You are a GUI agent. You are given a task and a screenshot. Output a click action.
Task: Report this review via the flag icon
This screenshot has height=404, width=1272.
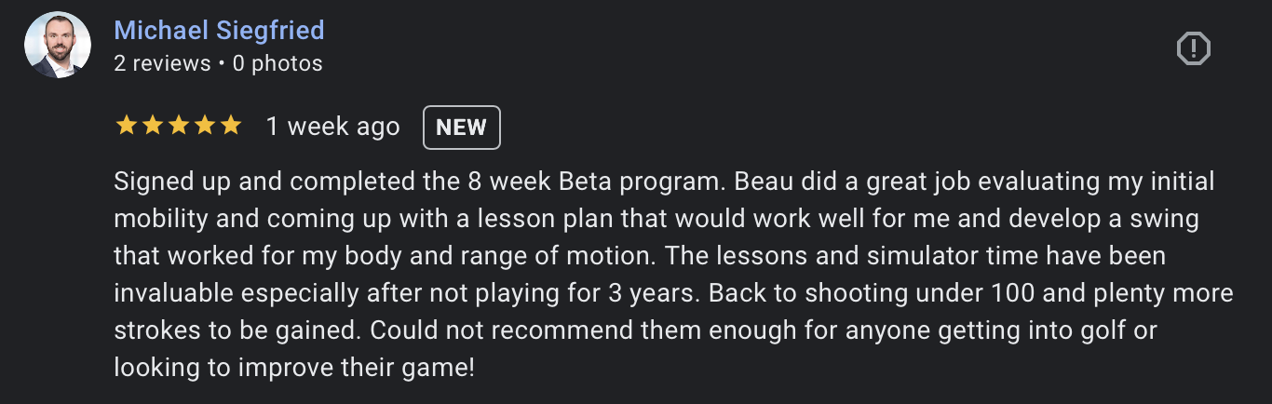(1193, 48)
